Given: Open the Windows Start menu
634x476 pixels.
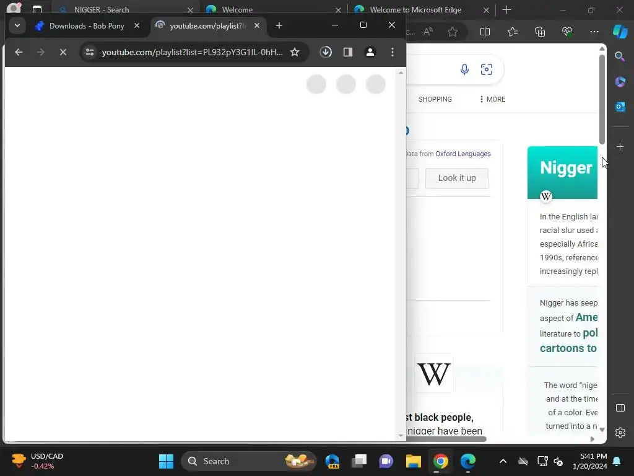Looking at the screenshot, I should click(166, 461).
